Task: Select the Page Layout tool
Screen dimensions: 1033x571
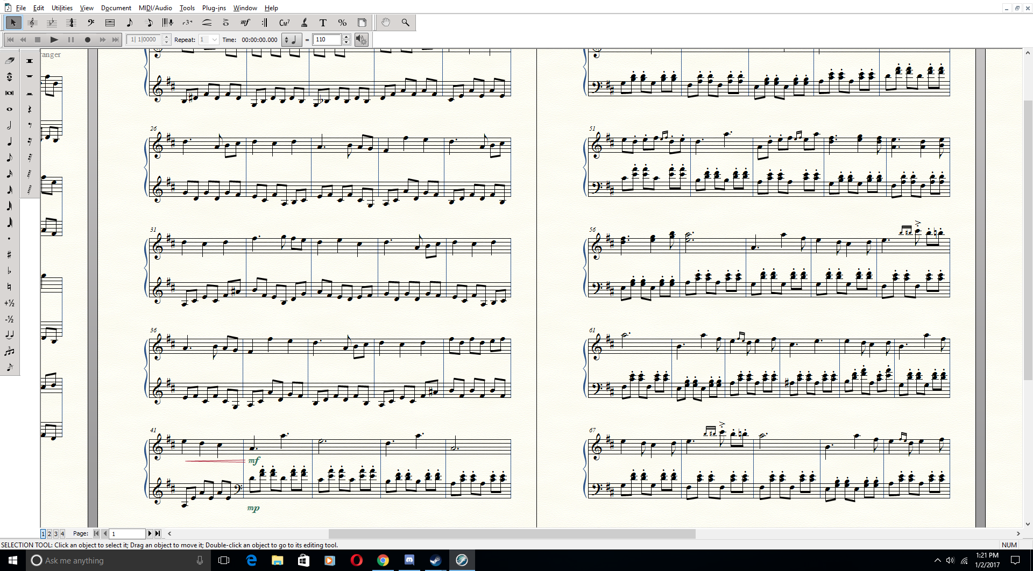Action: 362,23
